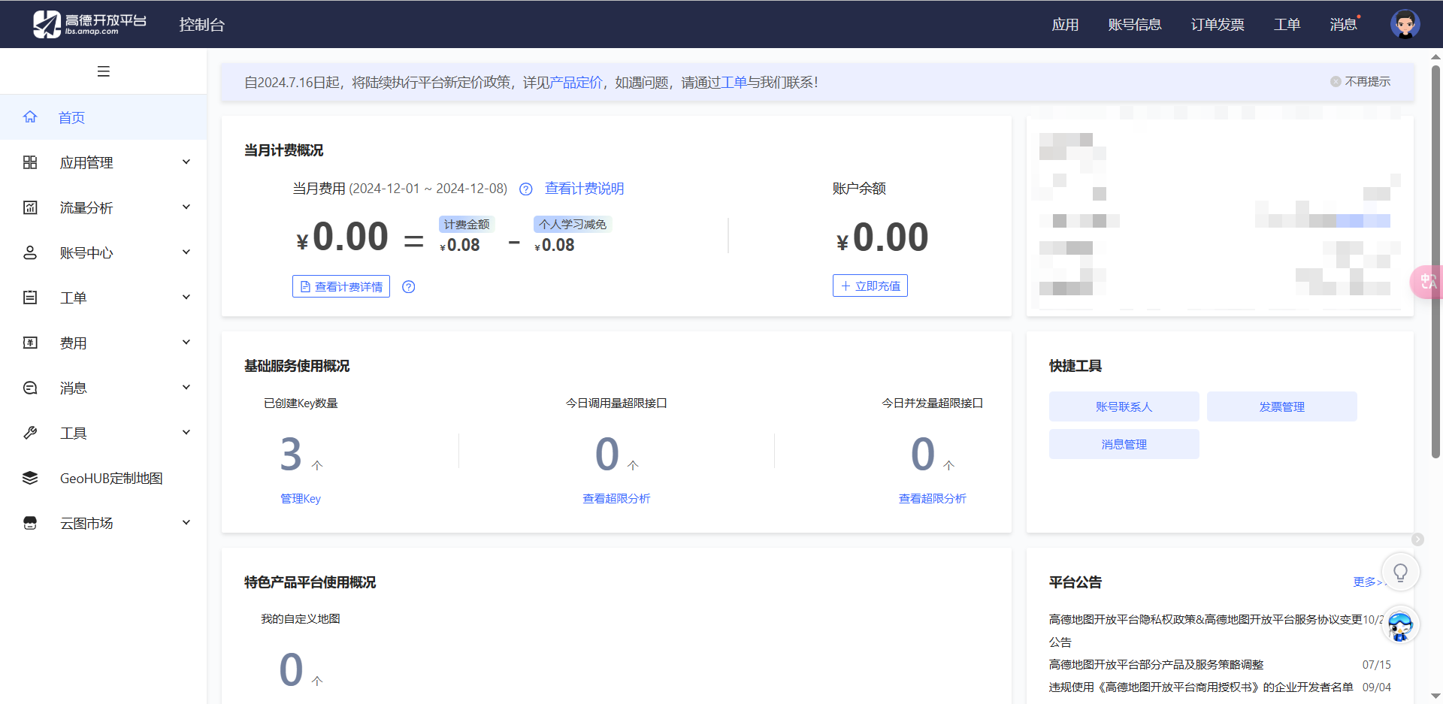Expand the 工具 sidebar section
Screen dimensions: 1443x704
186,432
